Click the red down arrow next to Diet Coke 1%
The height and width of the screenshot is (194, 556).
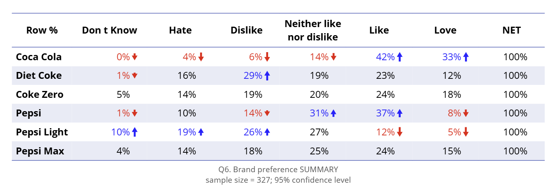[x=135, y=76]
